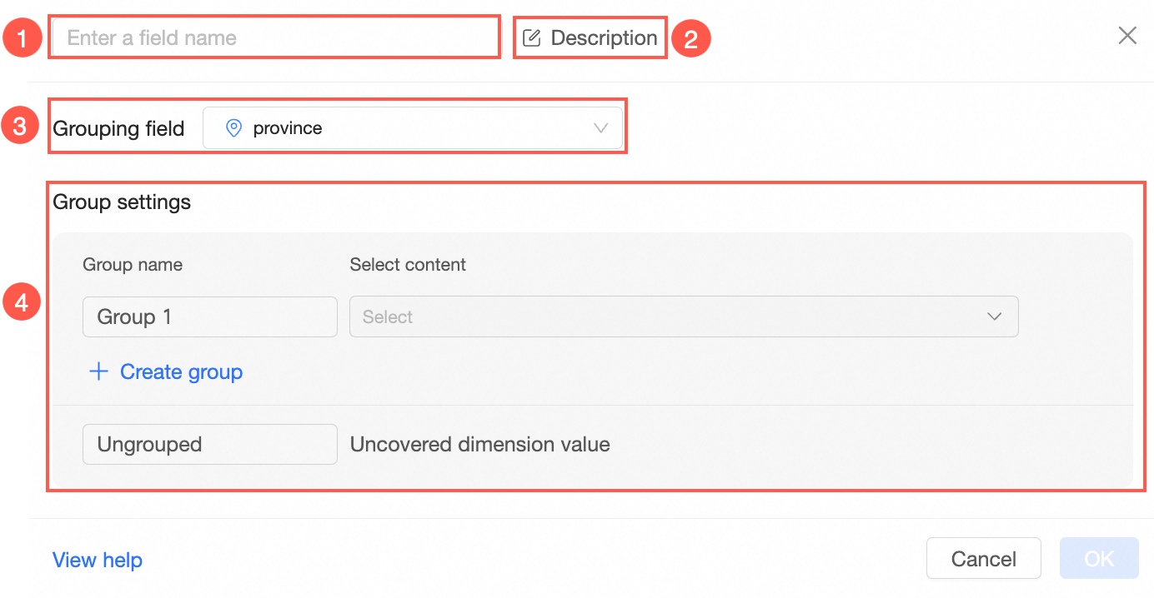Image resolution: width=1154 pixels, height=598 pixels.
Task: Close the dialog with the X icon
Action: pyautogui.click(x=1127, y=35)
